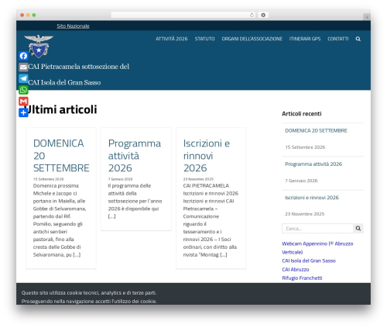Submit sidebar search with magnifier button
The image size is (387, 328).
[x=358, y=228]
